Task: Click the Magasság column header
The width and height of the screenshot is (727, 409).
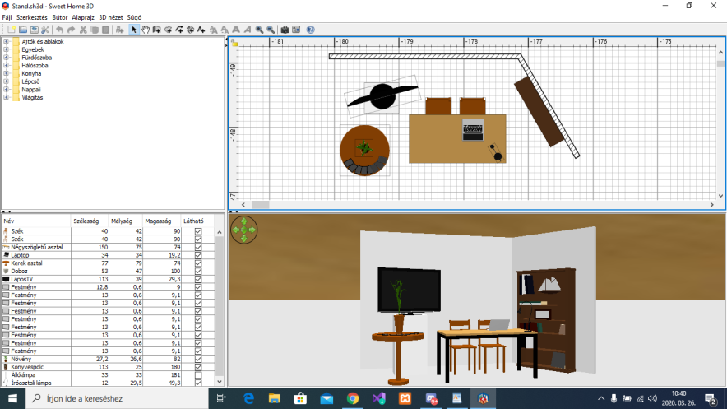Action: [158, 221]
